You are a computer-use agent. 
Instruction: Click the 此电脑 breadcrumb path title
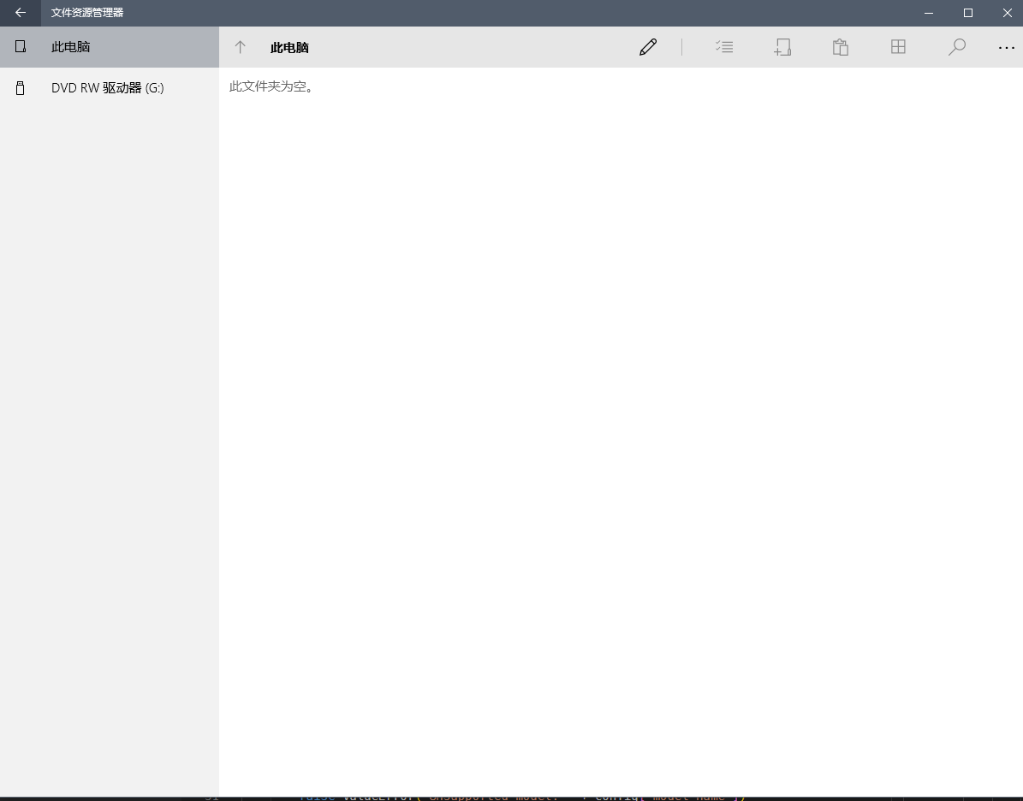tap(289, 48)
